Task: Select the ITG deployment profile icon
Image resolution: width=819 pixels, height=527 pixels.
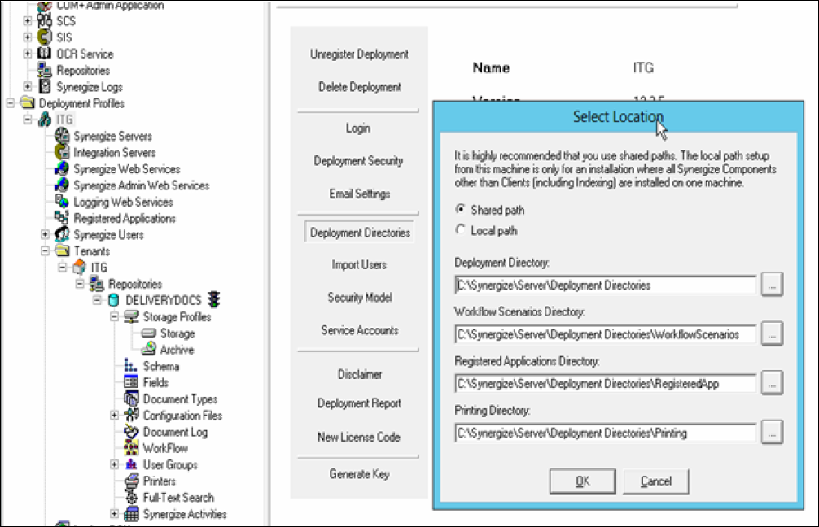Action: click(45, 120)
